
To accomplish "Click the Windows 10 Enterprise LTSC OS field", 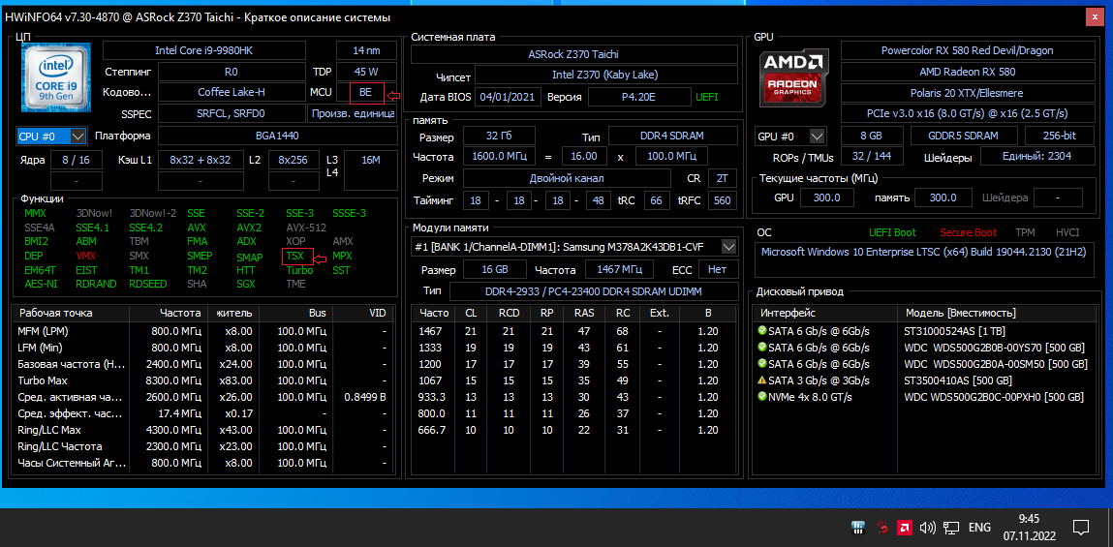I will 923,259.
